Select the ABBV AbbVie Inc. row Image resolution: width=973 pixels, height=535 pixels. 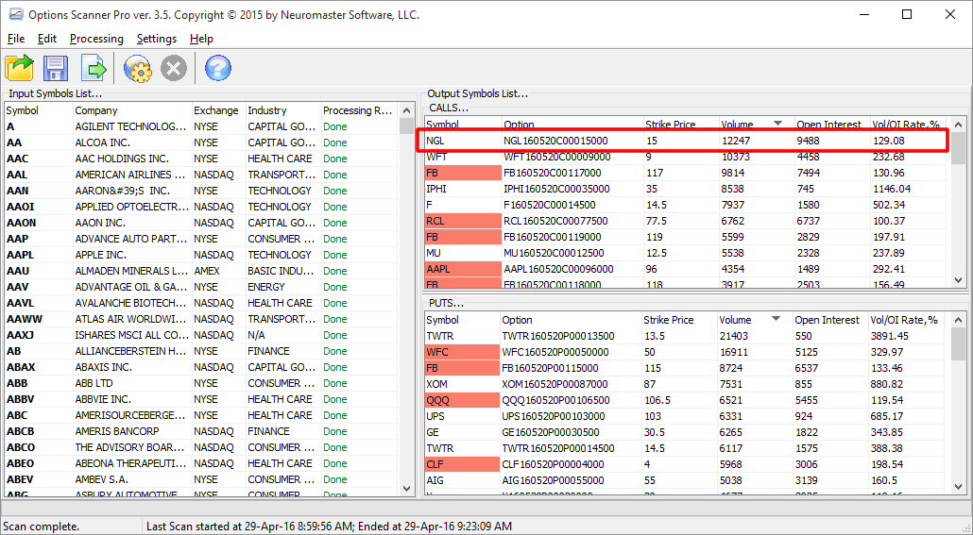tap(201, 399)
